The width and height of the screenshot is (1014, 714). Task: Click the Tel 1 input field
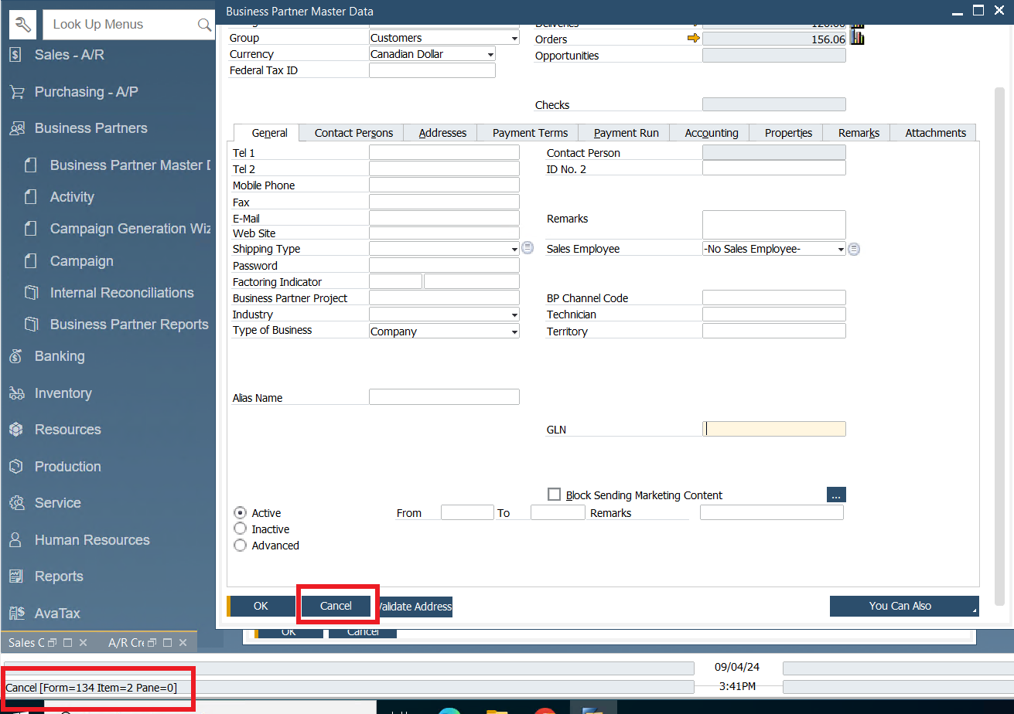tap(444, 152)
